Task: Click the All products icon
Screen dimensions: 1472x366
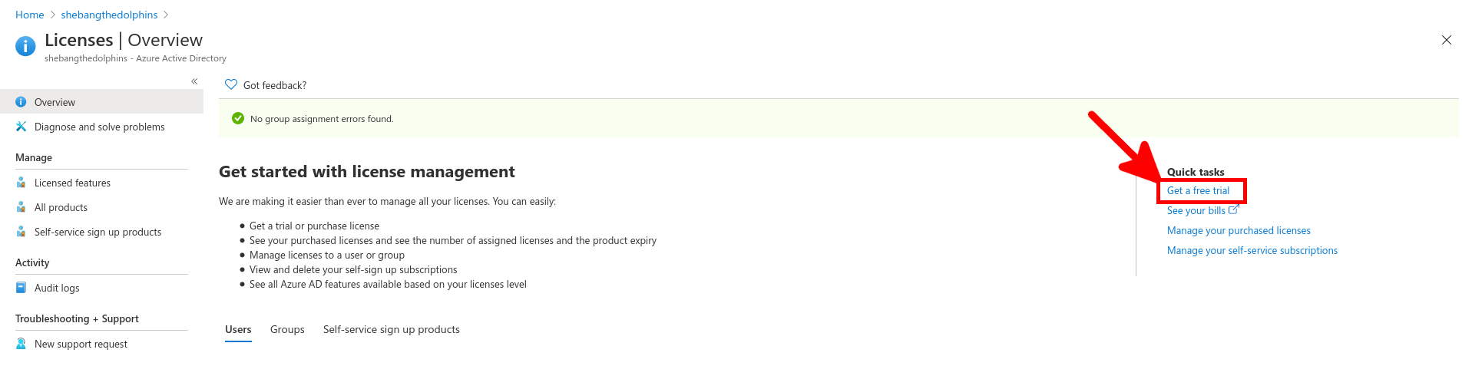Action: click(x=21, y=207)
